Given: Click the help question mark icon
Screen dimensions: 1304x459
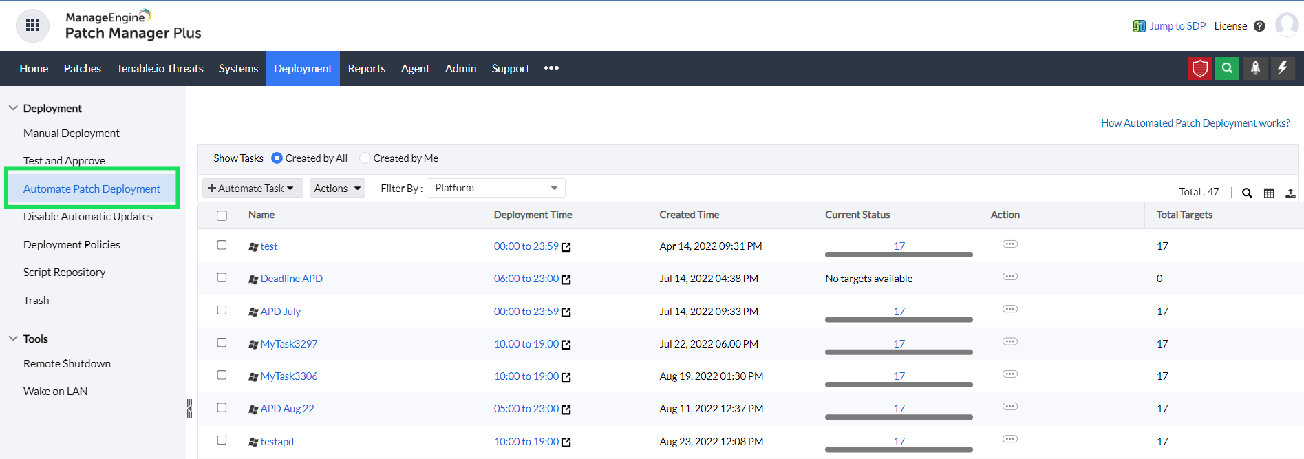Looking at the screenshot, I should click(1259, 26).
